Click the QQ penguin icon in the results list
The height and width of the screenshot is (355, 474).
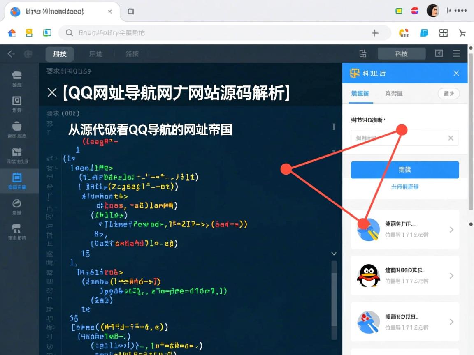coord(368,276)
